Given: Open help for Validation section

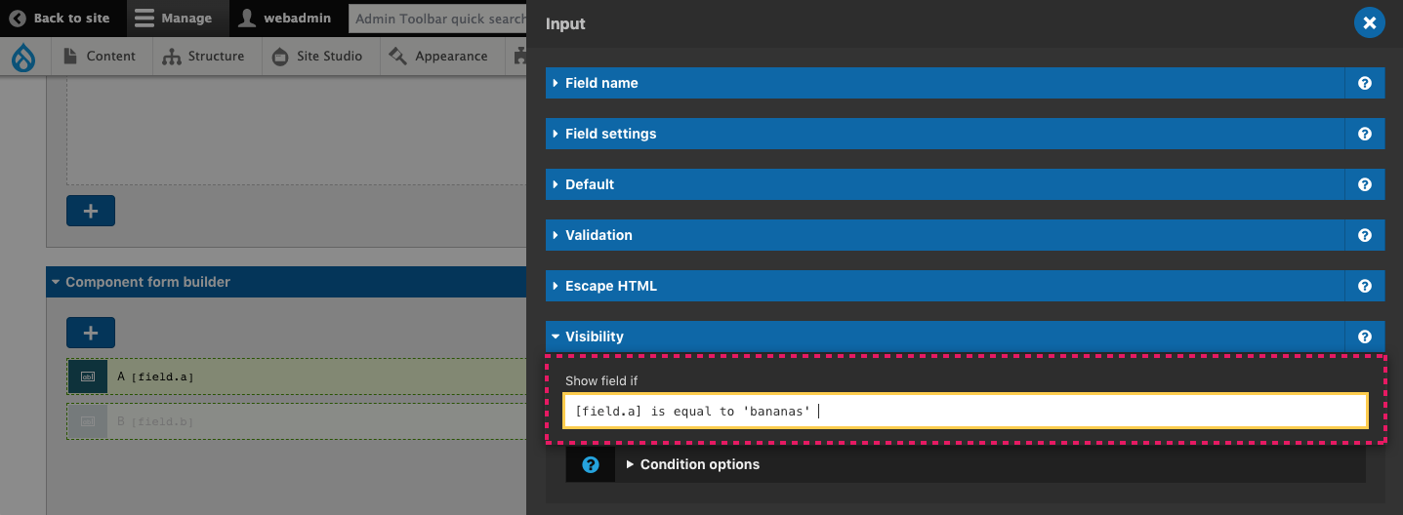Looking at the screenshot, I should click(1364, 235).
